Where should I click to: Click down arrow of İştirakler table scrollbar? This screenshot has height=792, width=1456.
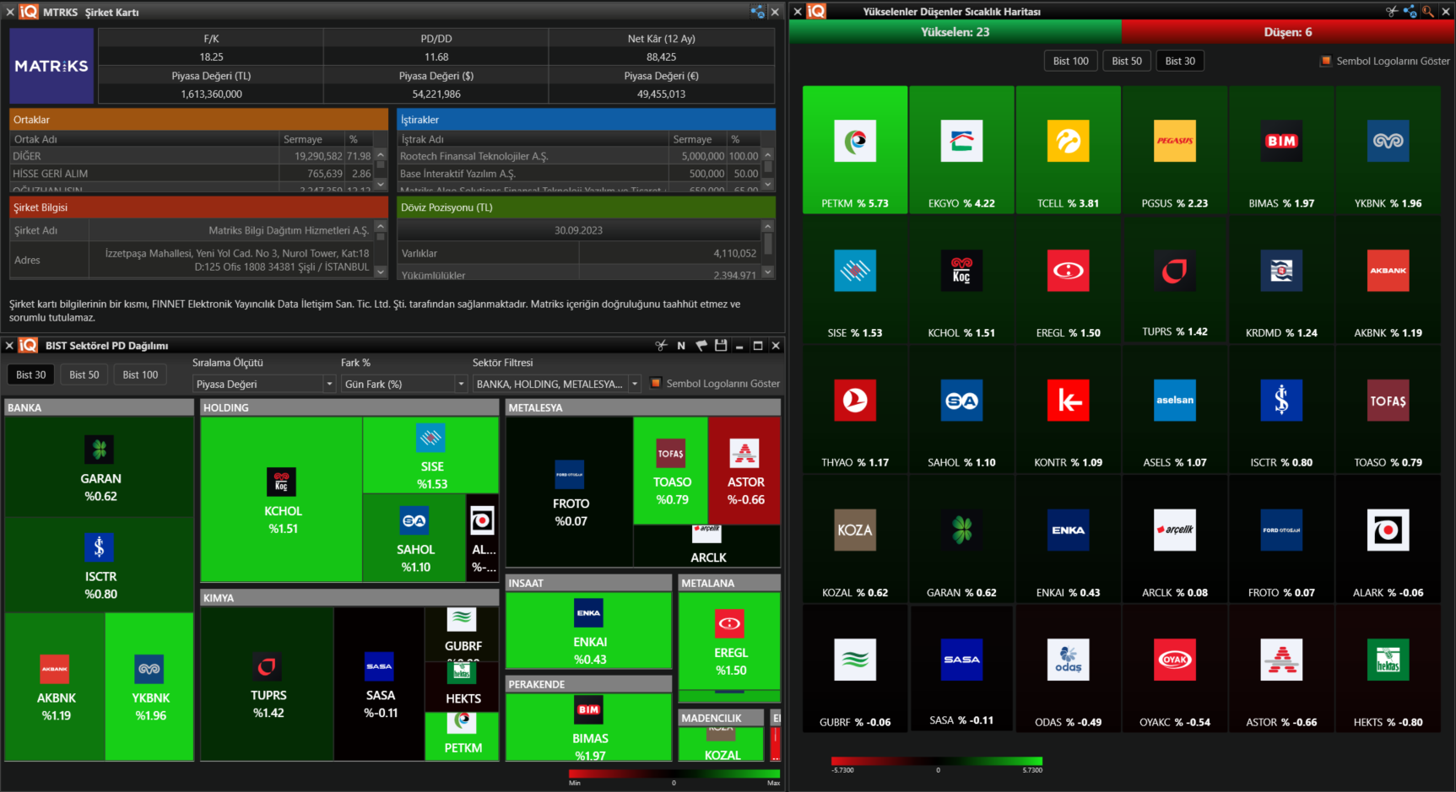[768, 184]
